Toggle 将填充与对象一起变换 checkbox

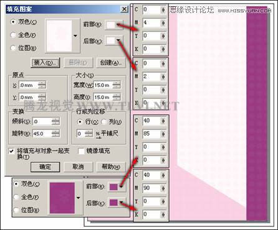click(x=12, y=151)
